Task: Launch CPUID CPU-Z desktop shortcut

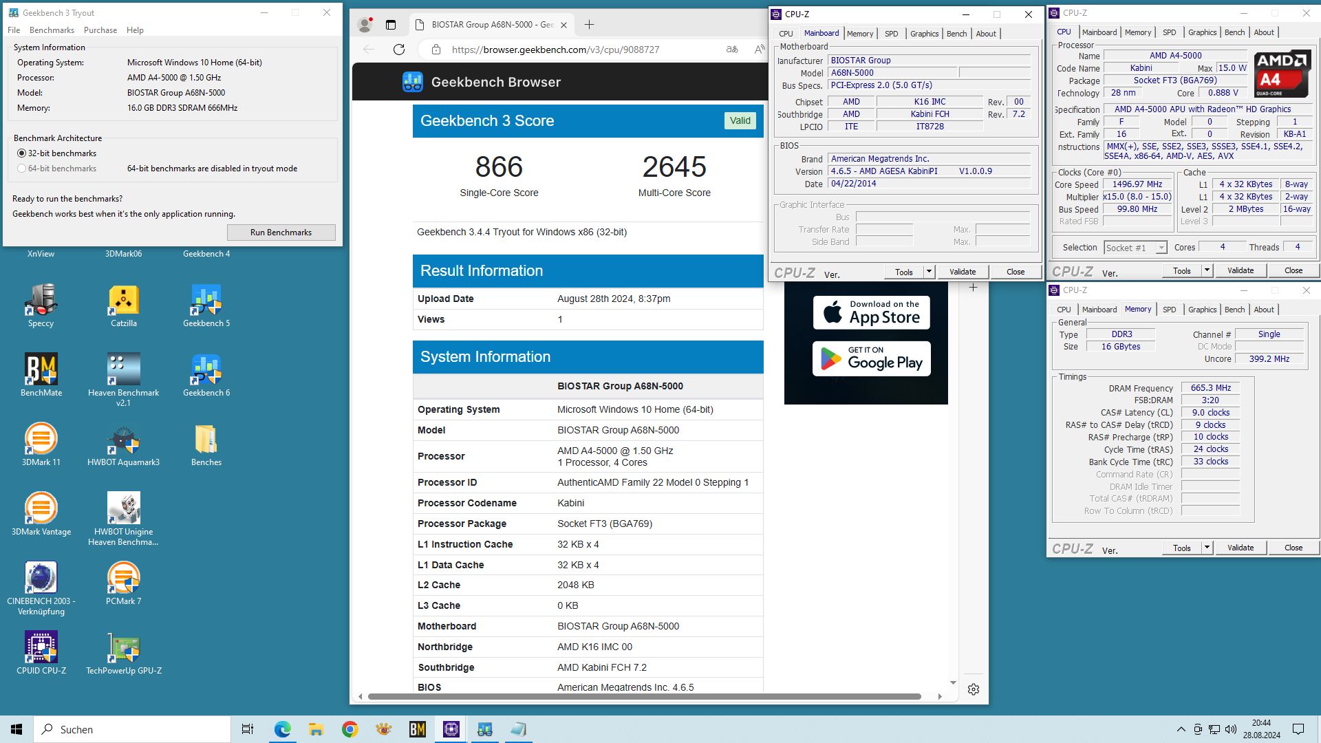Action: (41, 653)
